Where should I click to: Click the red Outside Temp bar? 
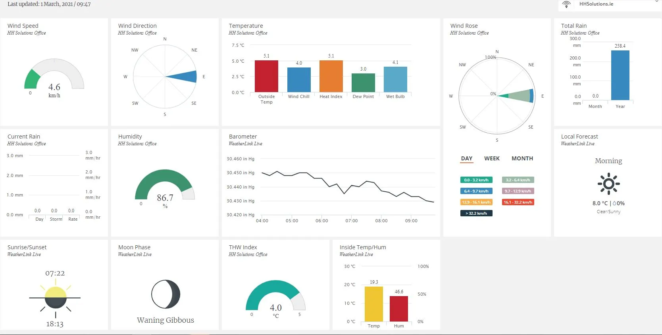click(x=266, y=76)
